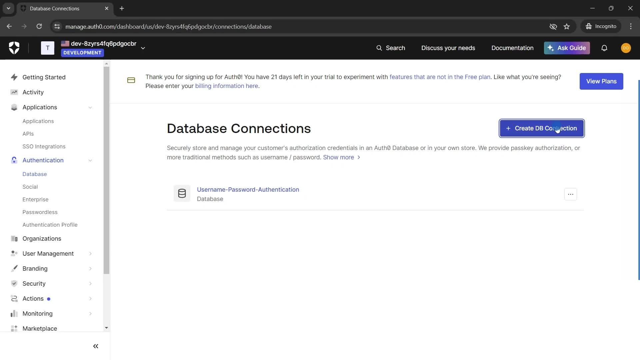Screen dimensions: 640x360
Task: Collapse the Authentication section chevron
Action: click(90, 160)
